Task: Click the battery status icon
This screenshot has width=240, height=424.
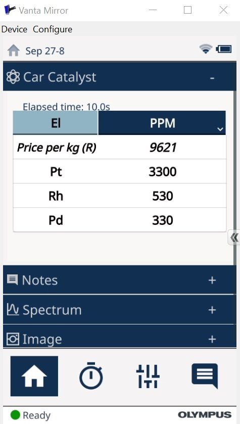Action: coord(224,49)
